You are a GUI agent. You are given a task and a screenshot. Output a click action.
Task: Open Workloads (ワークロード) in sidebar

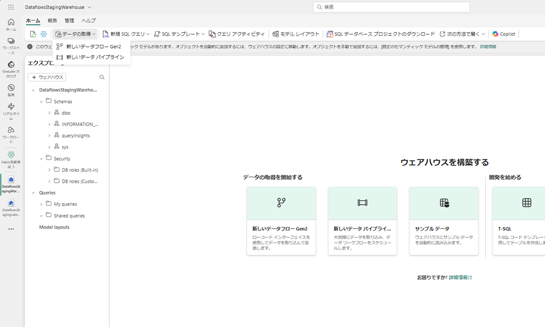click(x=11, y=135)
